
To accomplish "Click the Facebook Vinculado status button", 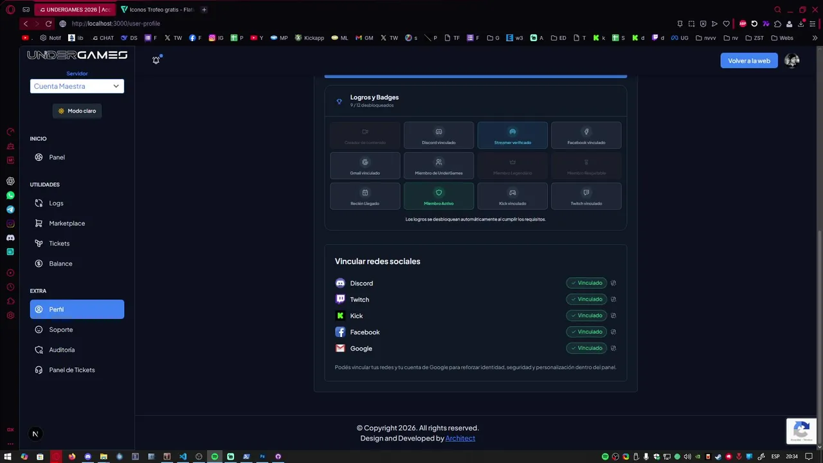I will click(586, 332).
